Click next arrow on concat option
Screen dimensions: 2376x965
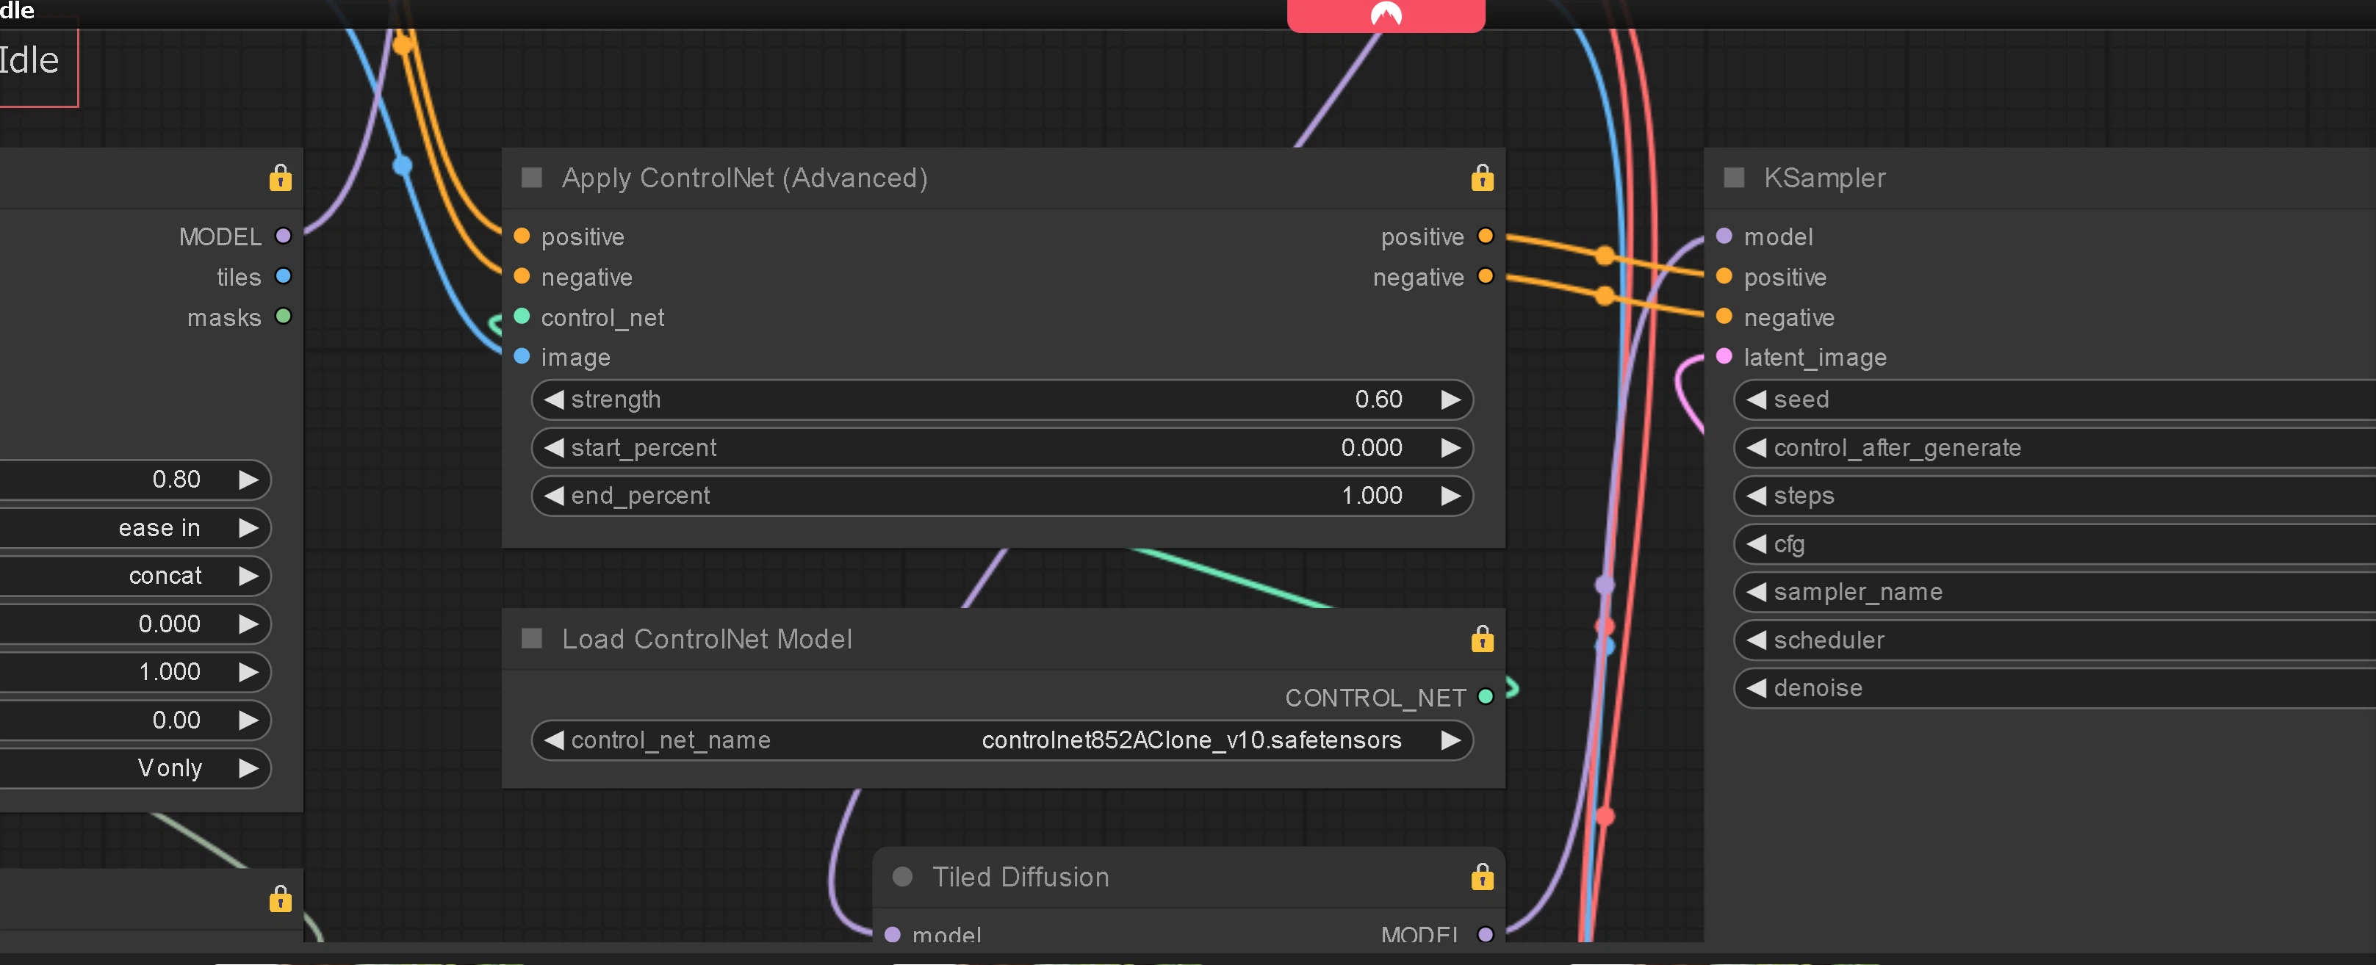pyautogui.click(x=248, y=575)
